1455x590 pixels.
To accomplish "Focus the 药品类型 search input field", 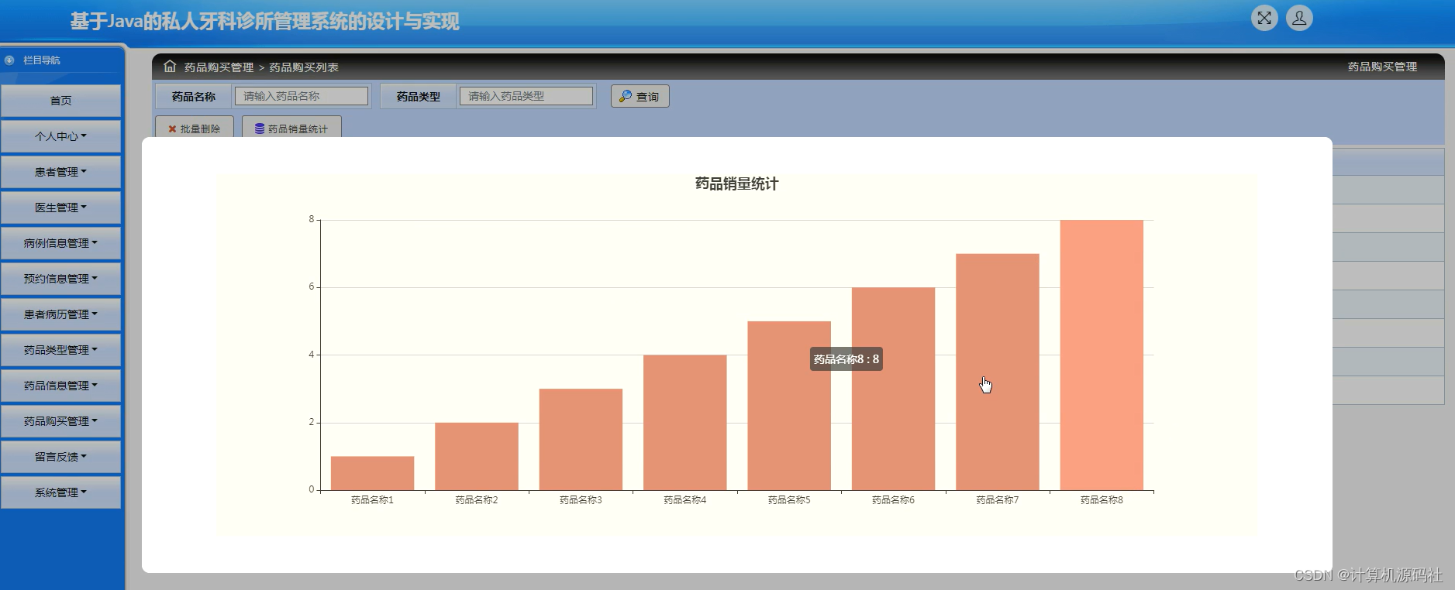I will [526, 96].
